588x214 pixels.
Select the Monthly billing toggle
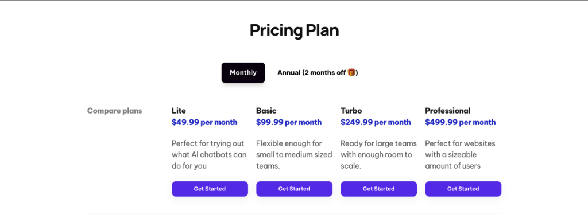coord(243,73)
